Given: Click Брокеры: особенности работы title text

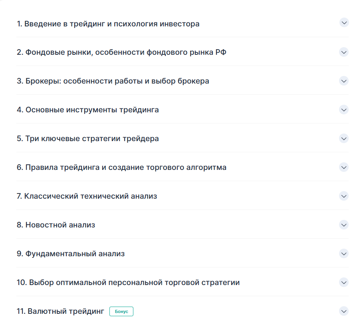Looking at the screenshot, I should click(x=113, y=81).
